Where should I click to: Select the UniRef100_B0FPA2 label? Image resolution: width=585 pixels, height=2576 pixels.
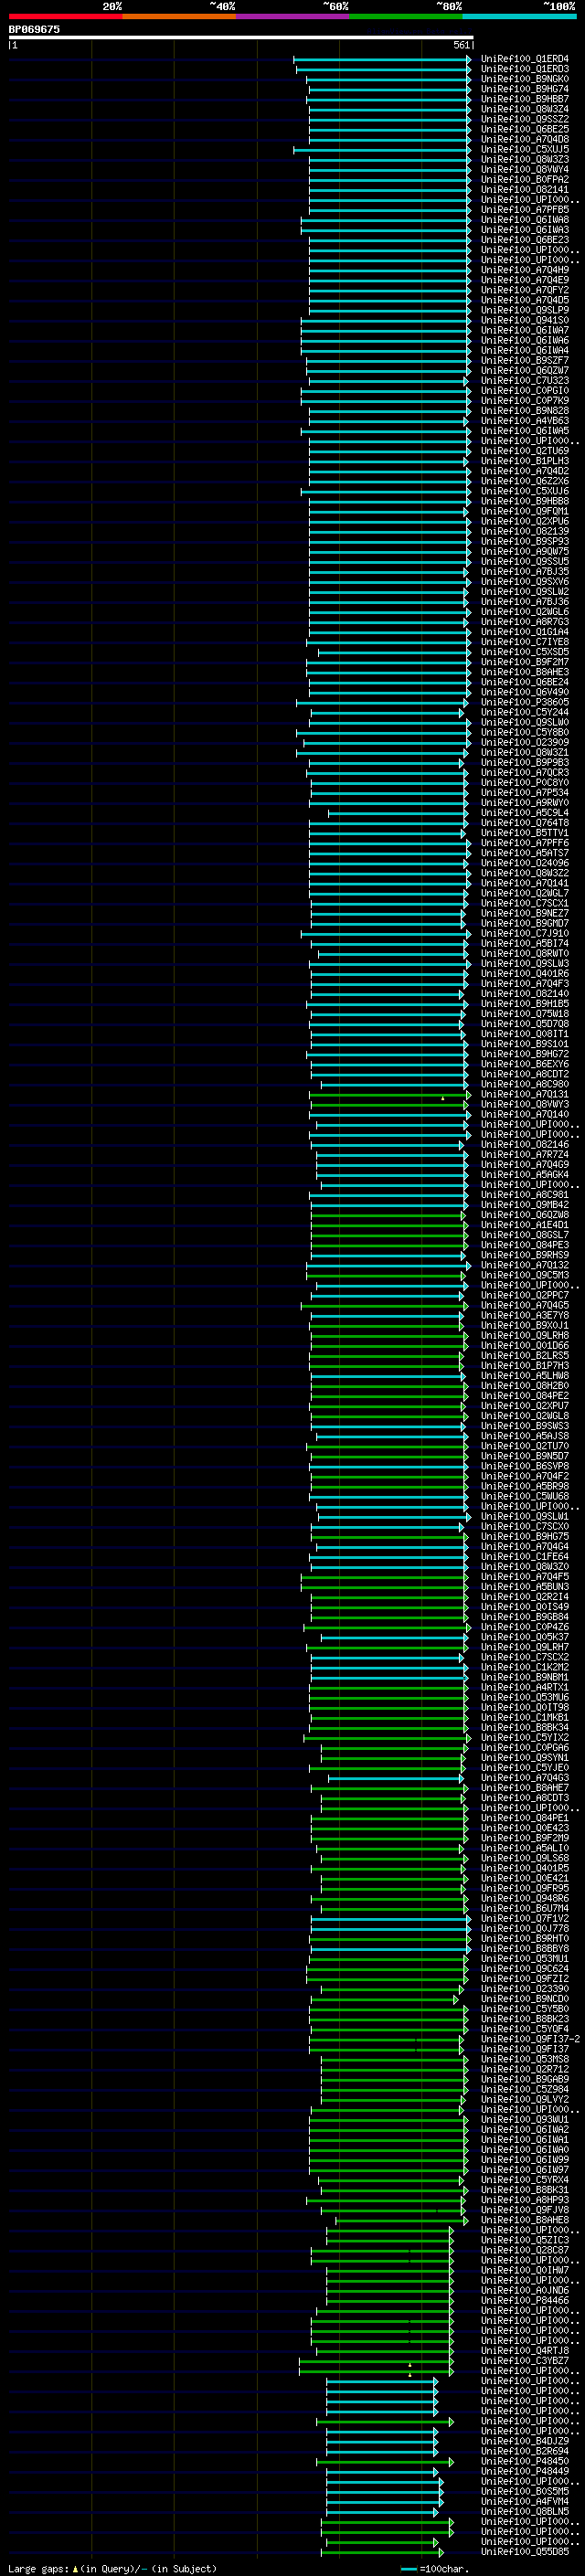tap(525, 180)
